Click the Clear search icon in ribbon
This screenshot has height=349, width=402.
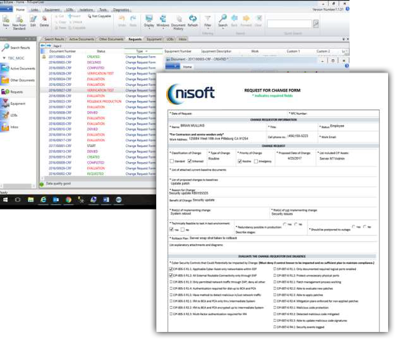[259, 21]
